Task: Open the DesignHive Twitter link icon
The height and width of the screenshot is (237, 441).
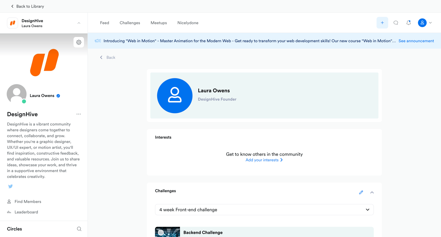Action: [10, 186]
